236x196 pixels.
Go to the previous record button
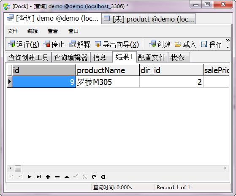pos(20,177)
